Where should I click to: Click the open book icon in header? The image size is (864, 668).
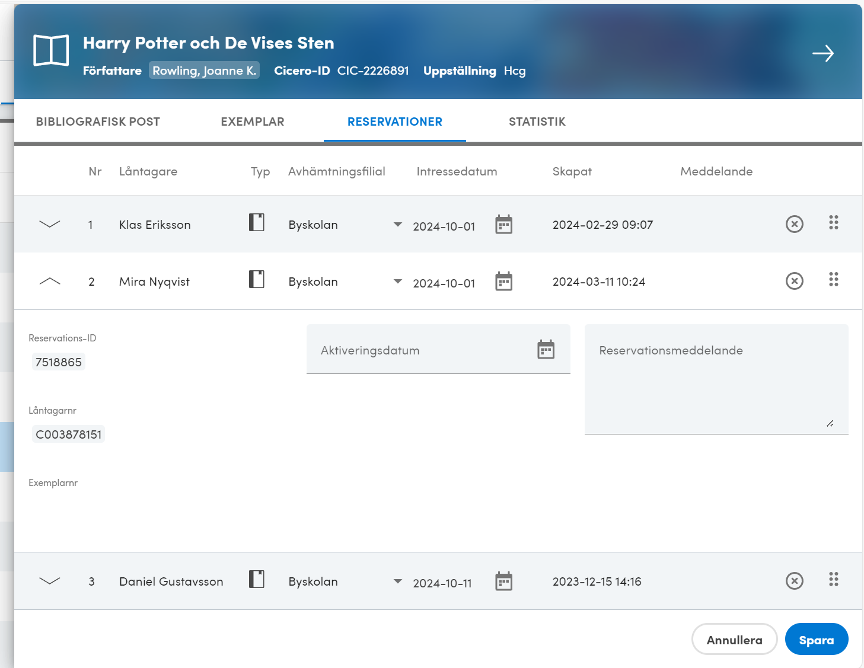(x=51, y=50)
